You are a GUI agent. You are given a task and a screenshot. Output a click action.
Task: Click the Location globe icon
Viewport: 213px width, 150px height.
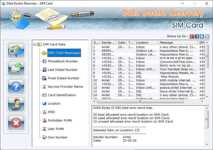44,104
